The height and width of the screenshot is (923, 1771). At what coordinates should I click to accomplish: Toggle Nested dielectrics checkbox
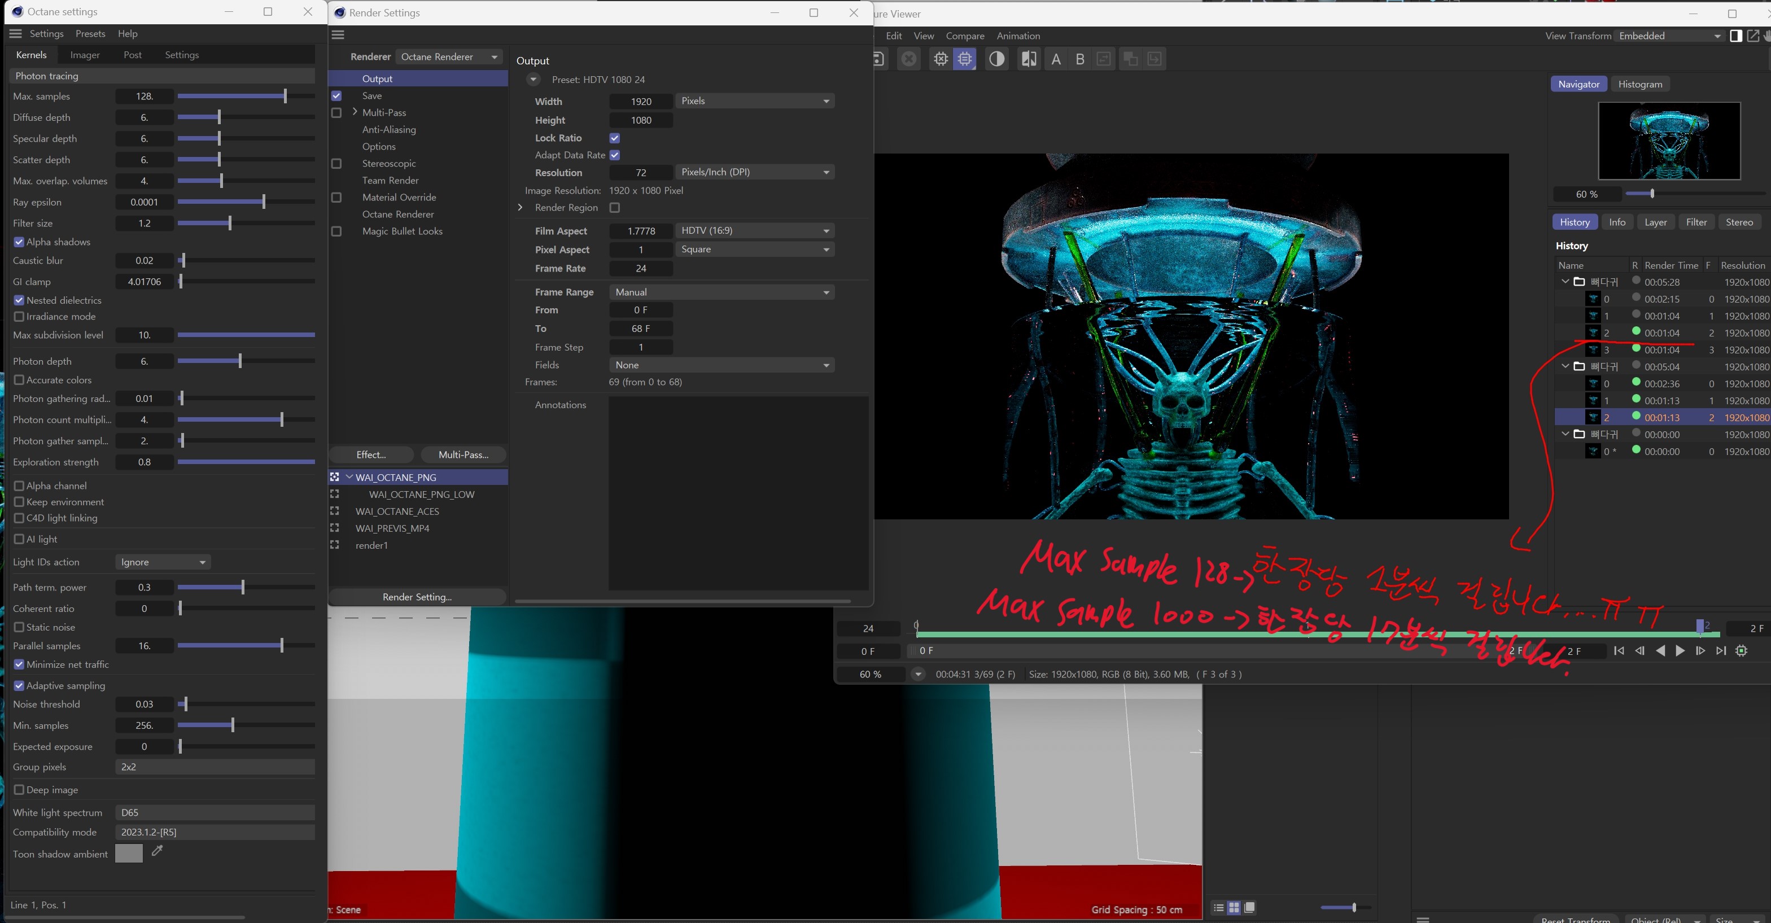(19, 300)
